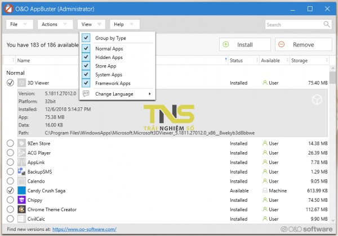Sort list by Storage column
This screenshot has height=236, width=338.
(x=309, y=61)
